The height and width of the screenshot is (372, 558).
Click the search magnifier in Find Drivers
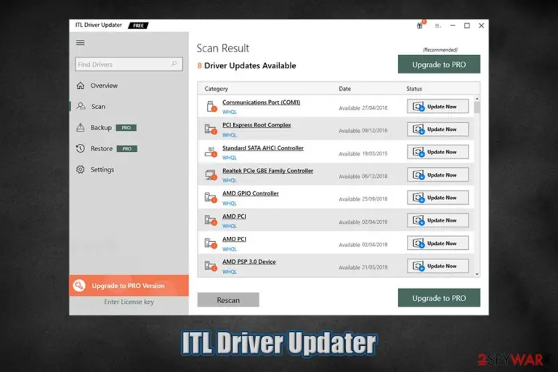[174, 64]
